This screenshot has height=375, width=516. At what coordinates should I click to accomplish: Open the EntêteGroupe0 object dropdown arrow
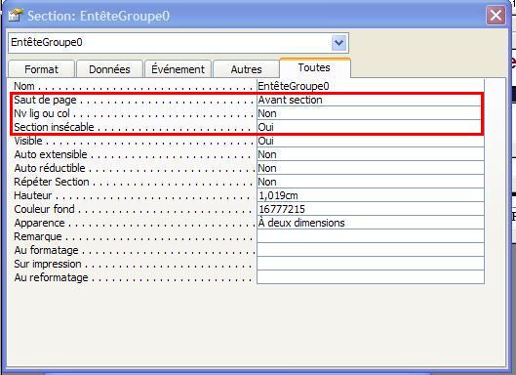point(338,43)
